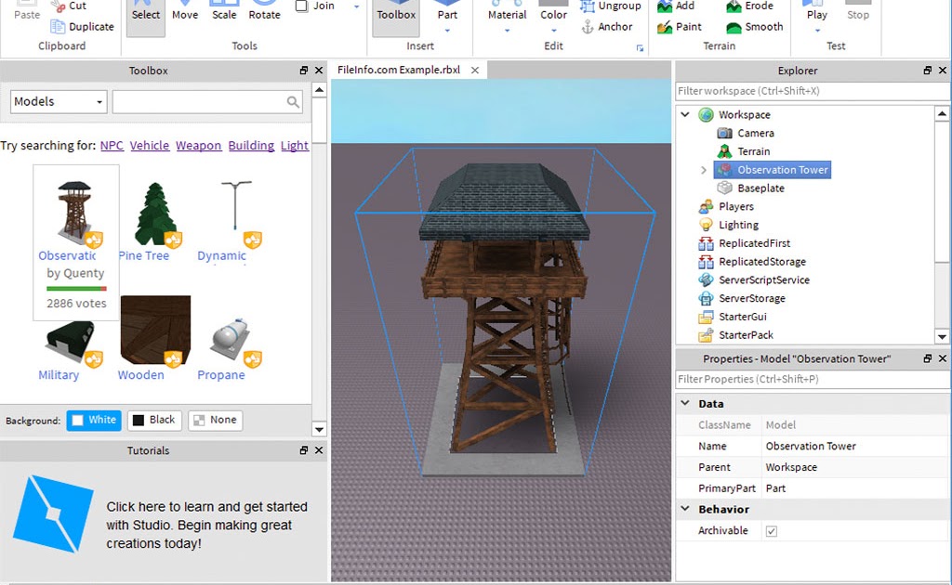Toggle the Archivable checkbox

(x=771, y=531)
